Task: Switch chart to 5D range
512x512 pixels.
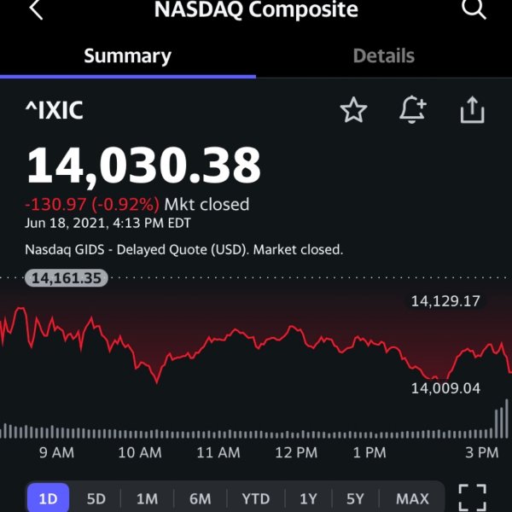Action: tap(96, 499)
